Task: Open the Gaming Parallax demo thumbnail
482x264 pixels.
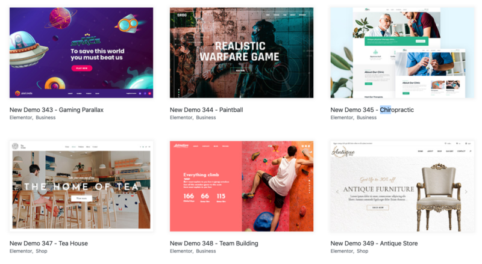Action: (81, 53)
